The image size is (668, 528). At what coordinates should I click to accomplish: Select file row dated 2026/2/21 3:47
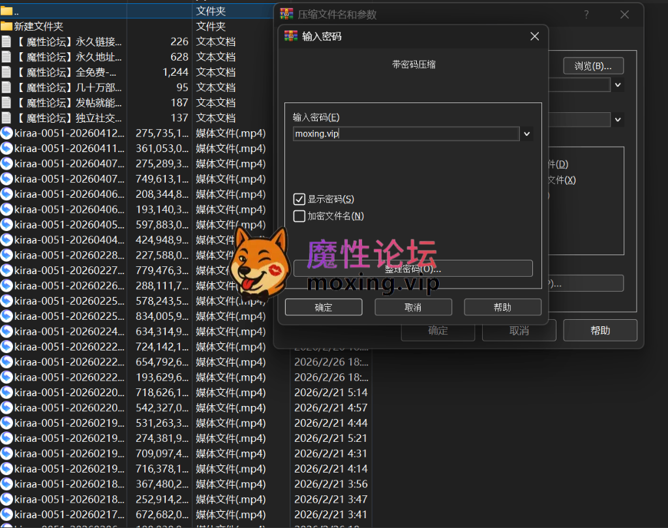[186, 499]
